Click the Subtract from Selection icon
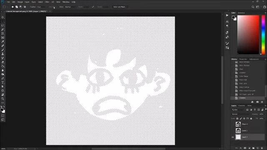The image size is (267, 150). 21,7
